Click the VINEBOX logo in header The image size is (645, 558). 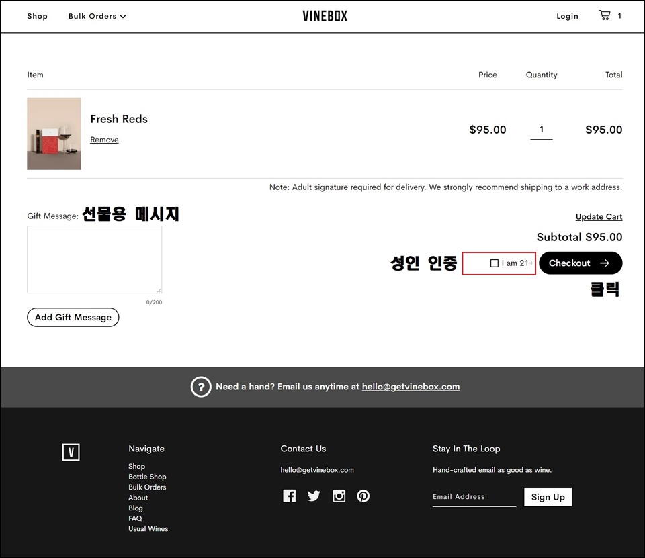pyautogui.click(x=325, y=16)
